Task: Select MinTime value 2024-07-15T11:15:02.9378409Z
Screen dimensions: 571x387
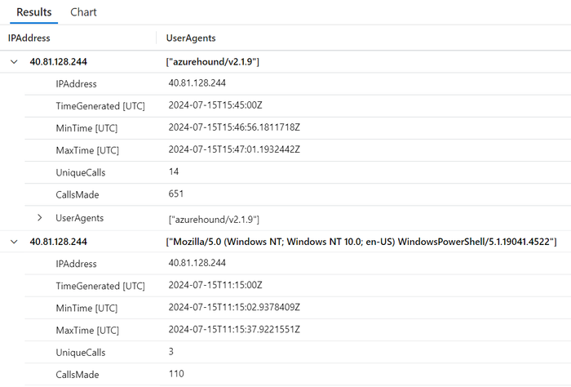Action: pos(234,308)
